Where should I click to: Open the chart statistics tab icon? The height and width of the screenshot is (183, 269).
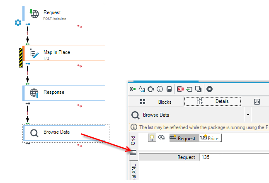pyautogui.click(x=257, y=102)
